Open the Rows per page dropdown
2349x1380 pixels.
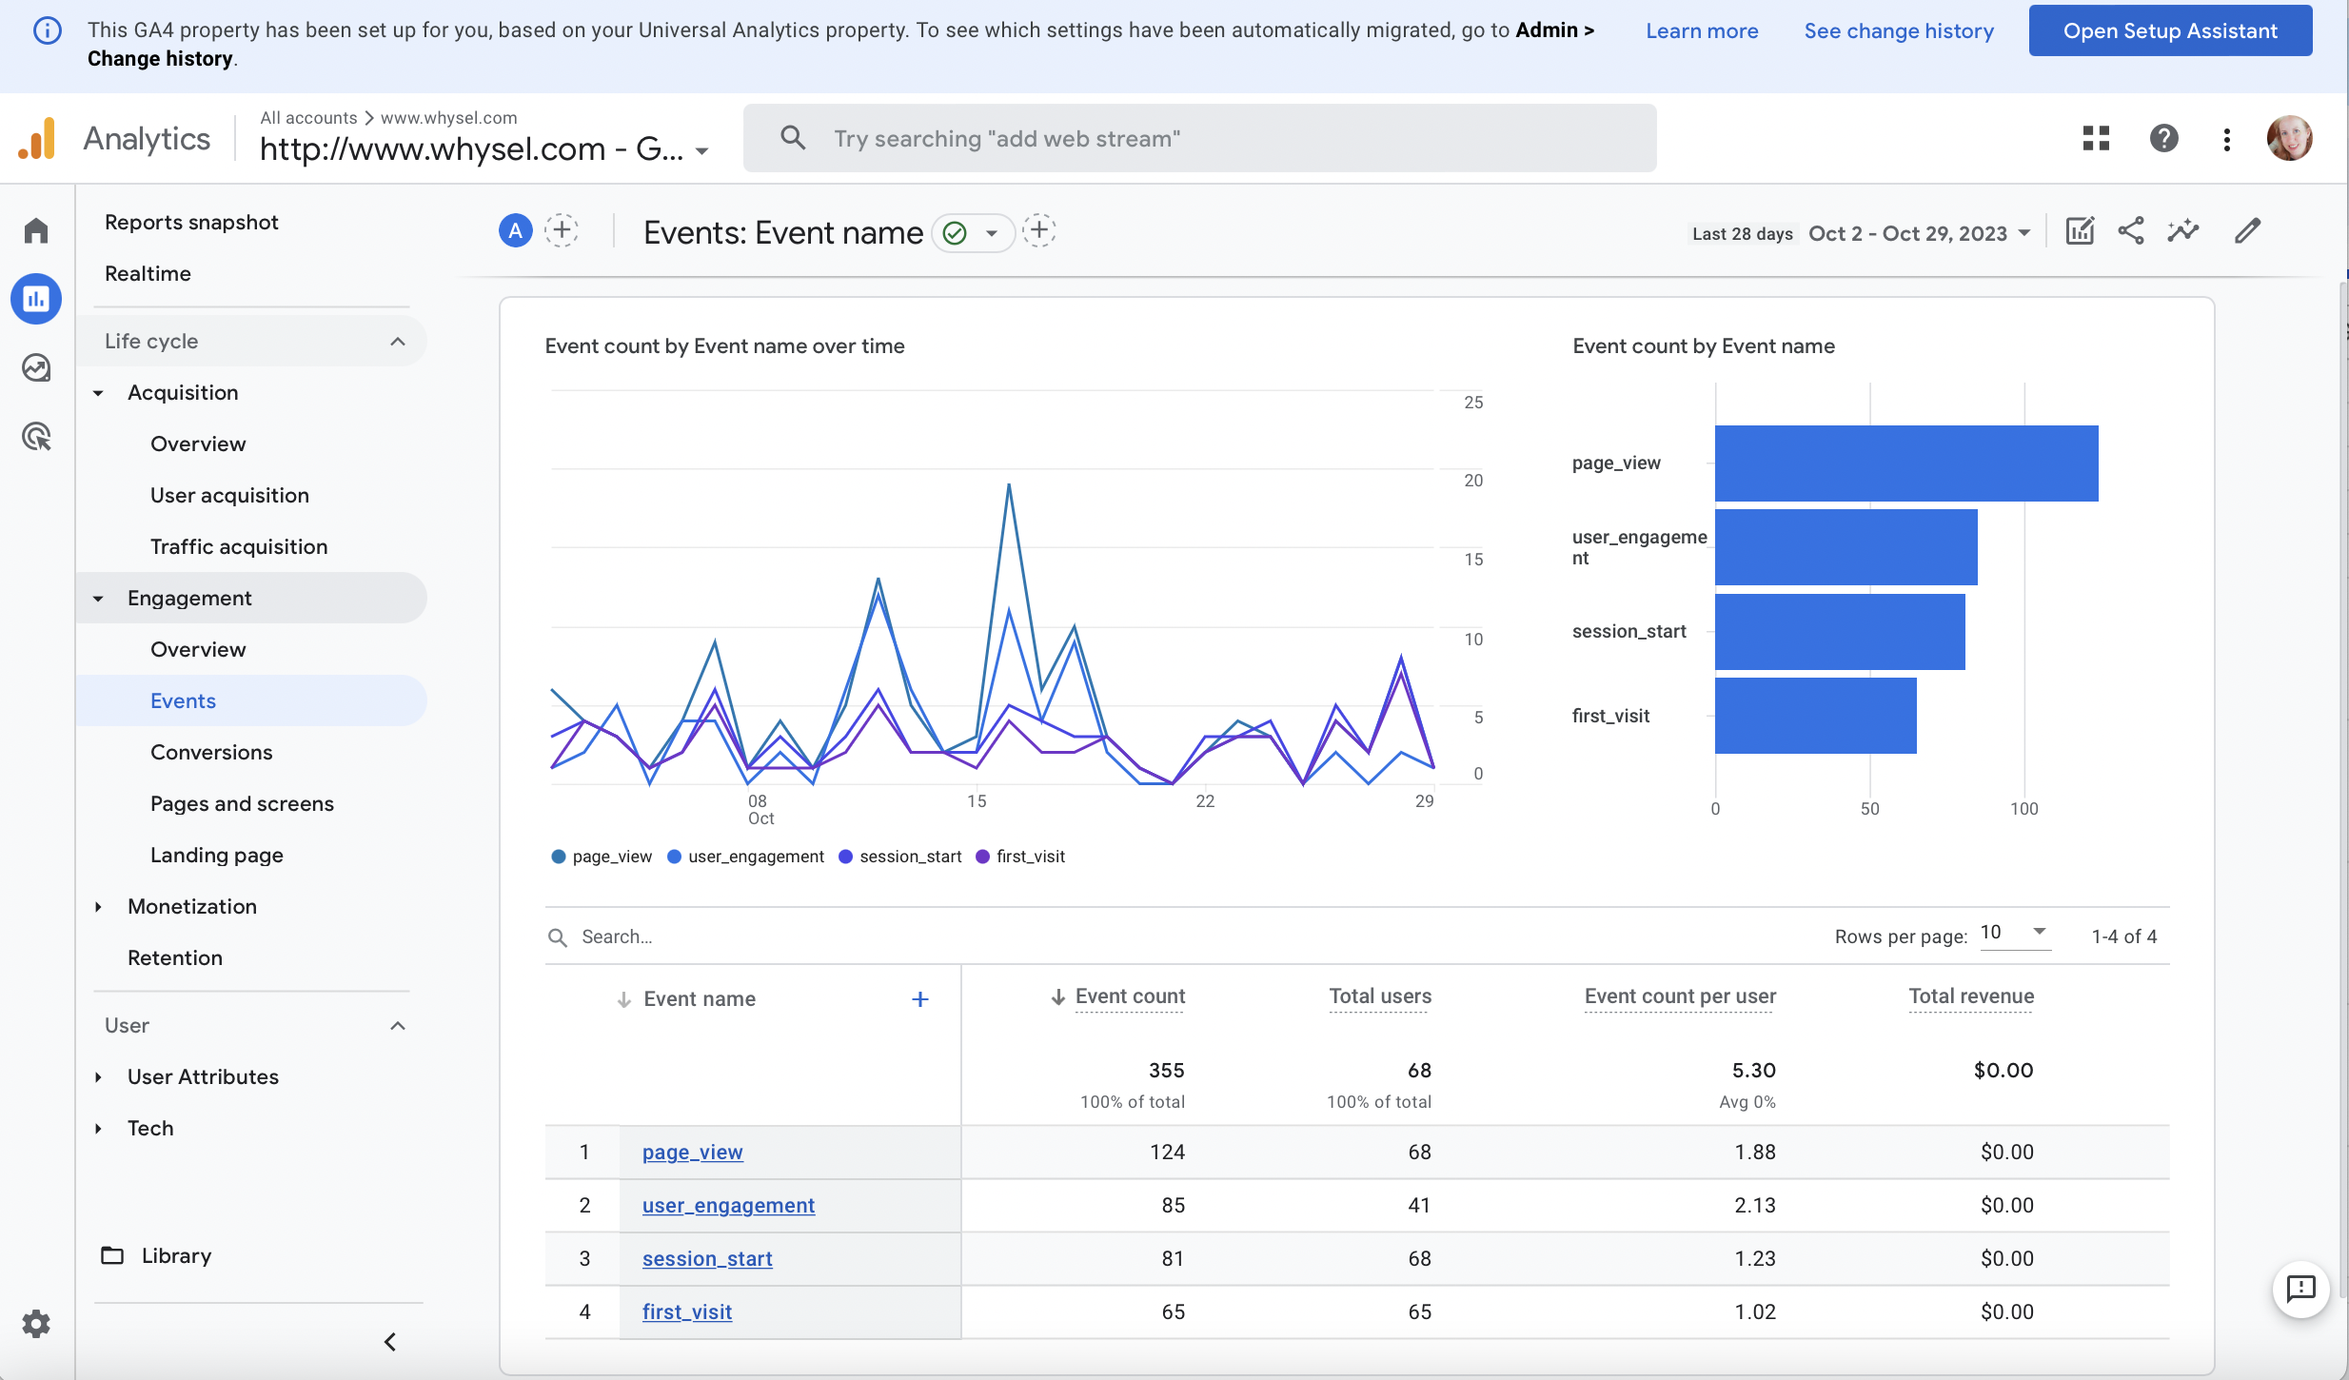click(x=2014, y=933)
